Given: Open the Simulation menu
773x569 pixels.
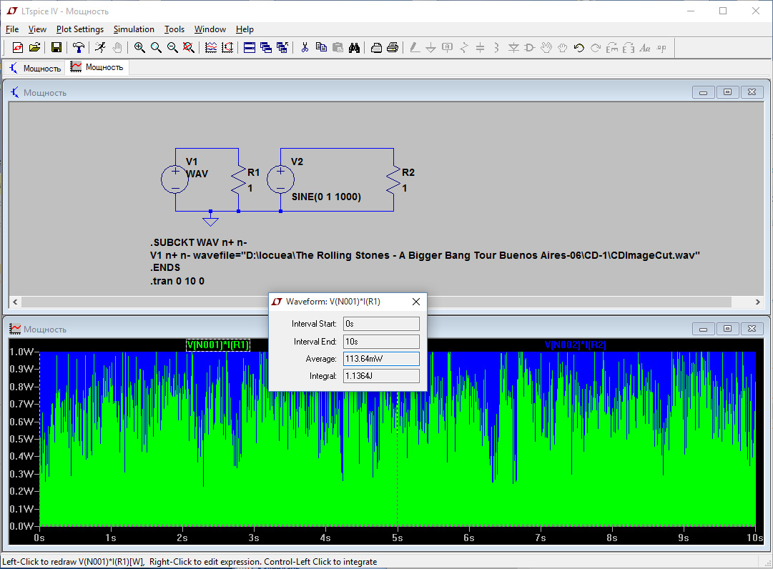Looking at the screenshot, I should coord(134,29).
